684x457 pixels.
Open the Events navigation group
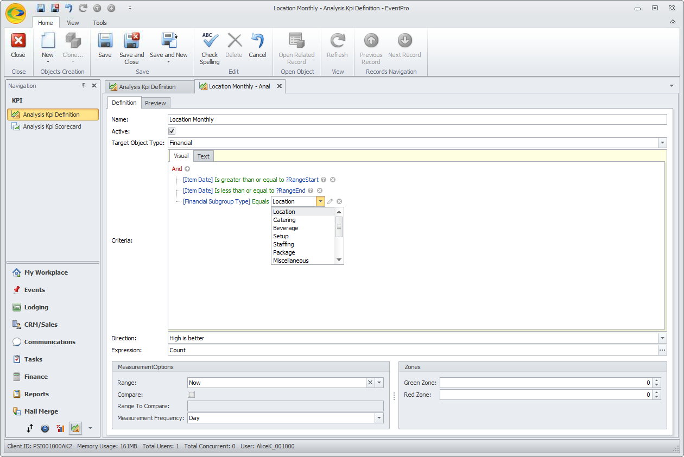coord(53,290)
